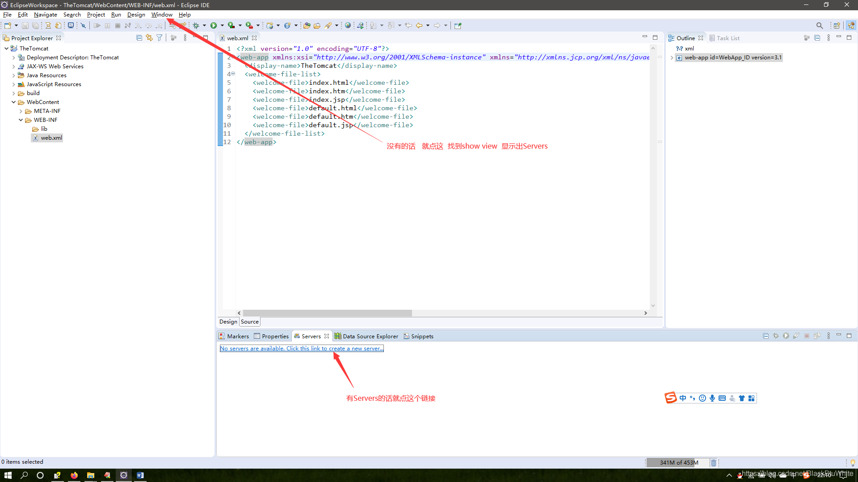This screenshot has height=482, width=858.
Task: Expand the META-INF folder
Action: point(21,111)
